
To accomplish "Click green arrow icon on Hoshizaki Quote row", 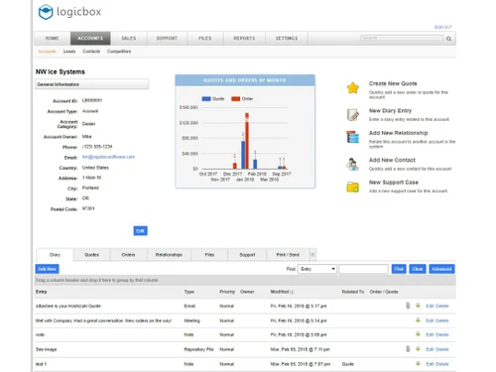I will pos(418,306).
